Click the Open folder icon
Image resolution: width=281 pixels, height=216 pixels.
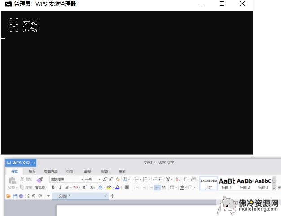click(9, 196)
